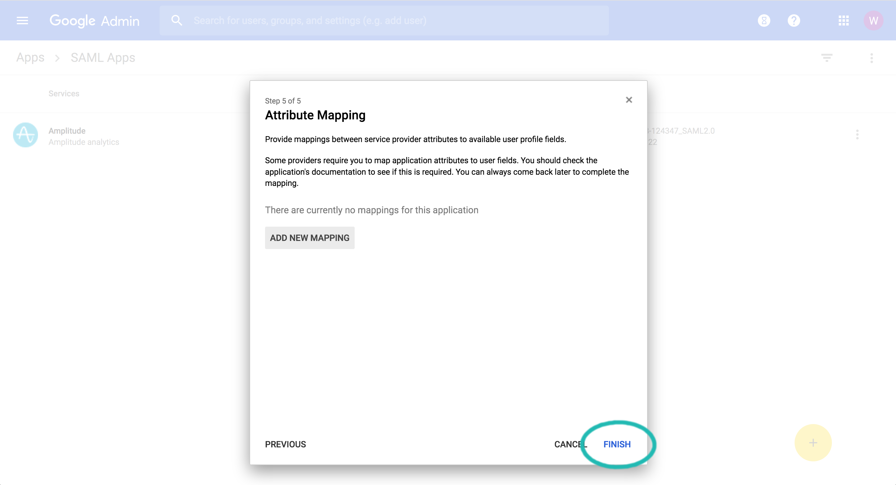Screen dimensions: 896x485
Task: Click the Apps breadcrumb link
Action: 30,58
